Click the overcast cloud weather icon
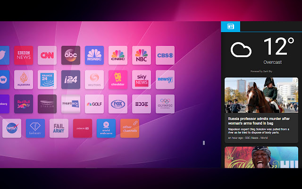Screen dimensions: 302x189 (241, 50)
